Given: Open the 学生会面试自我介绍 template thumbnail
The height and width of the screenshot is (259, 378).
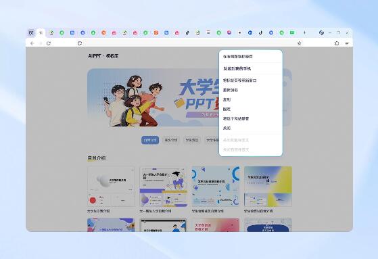Looking at the screenshot, I should pyautogui.click(x=268, y=187).
